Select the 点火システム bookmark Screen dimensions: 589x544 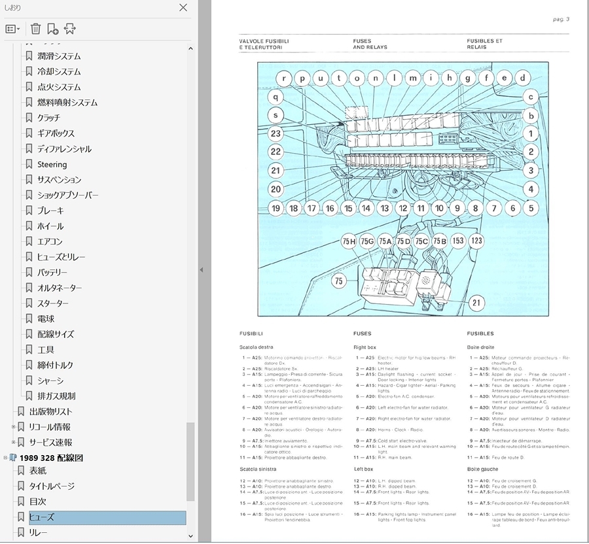(59, 87)
